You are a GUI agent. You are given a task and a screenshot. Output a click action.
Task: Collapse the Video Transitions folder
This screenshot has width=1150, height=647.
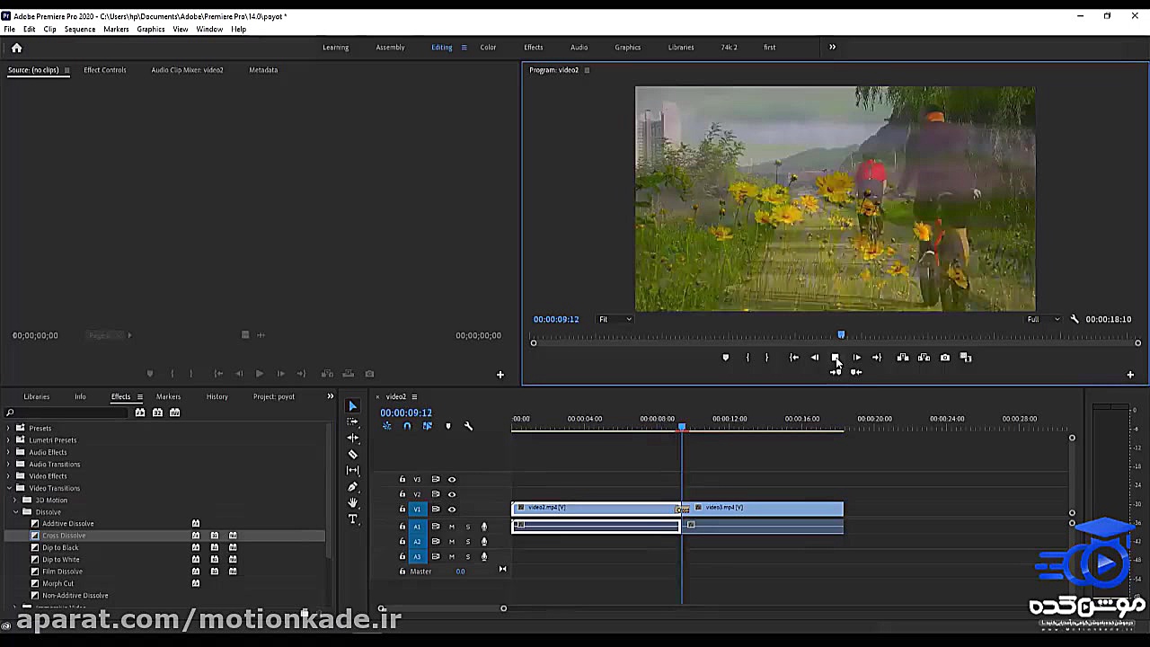click(9, 488)
